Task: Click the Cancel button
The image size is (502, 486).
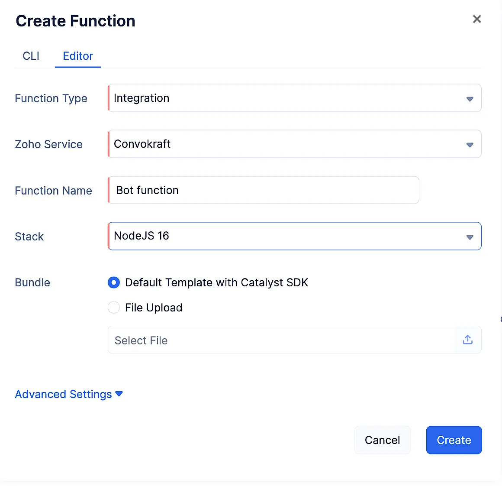Action: pyautogui.click(x=382, y=440)
